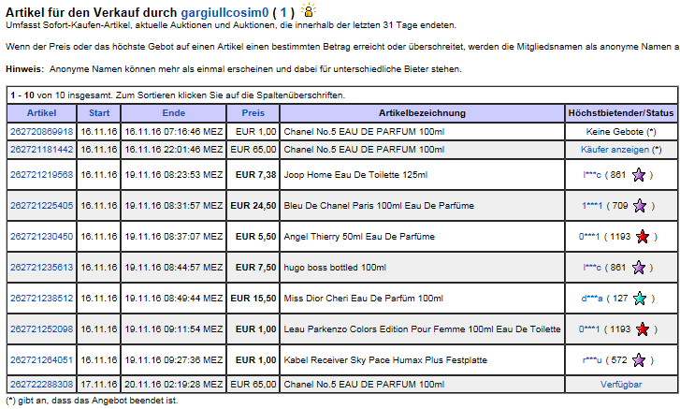The height and width of the screenshot is (409, 680).
Task: Open item 262721230450
Action: click(x=42, y=237)
